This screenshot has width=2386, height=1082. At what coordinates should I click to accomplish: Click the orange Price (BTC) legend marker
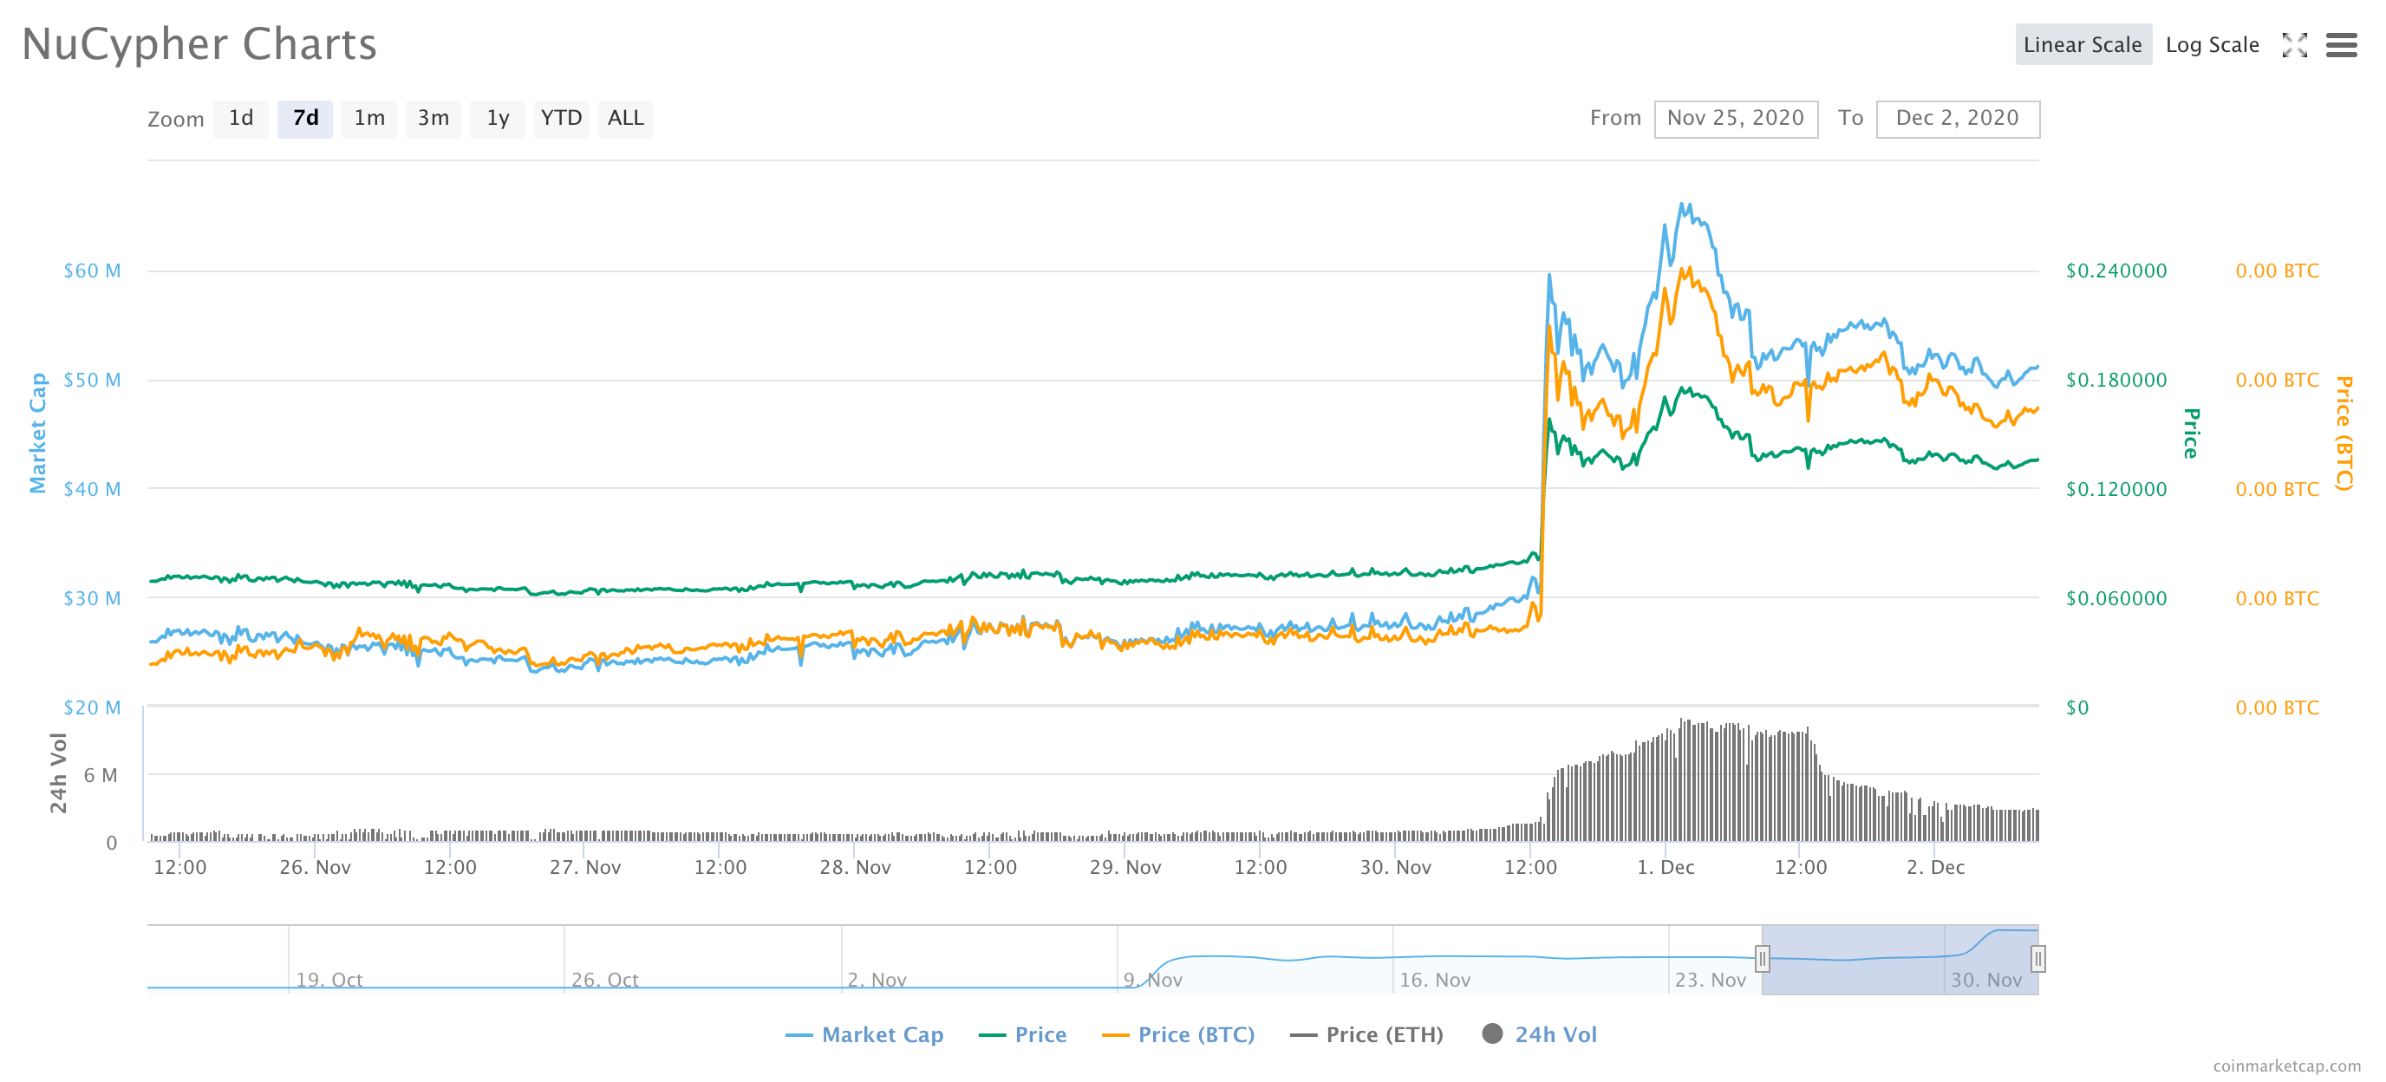pos(1115,1035)
